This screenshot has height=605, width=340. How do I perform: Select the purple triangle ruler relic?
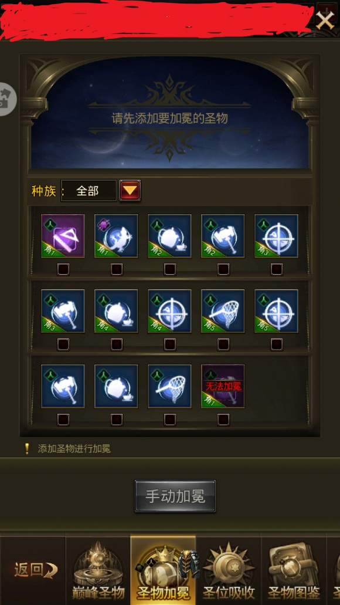(63, 236)
